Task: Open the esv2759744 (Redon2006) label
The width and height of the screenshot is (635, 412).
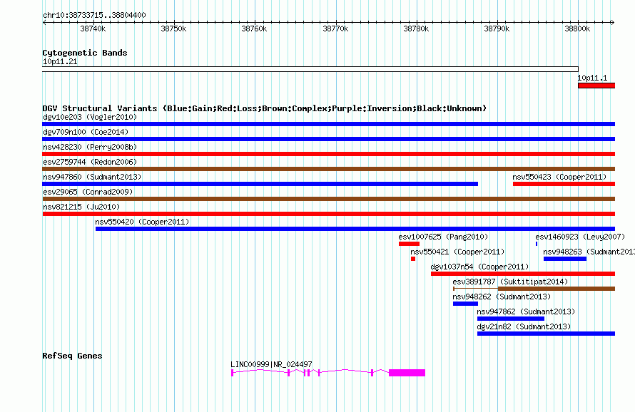Action: (90, 162)
